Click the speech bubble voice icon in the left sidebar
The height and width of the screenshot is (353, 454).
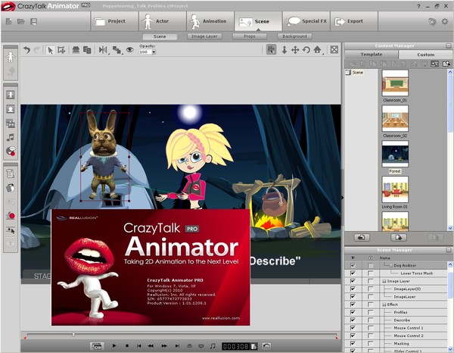point(11,151)
